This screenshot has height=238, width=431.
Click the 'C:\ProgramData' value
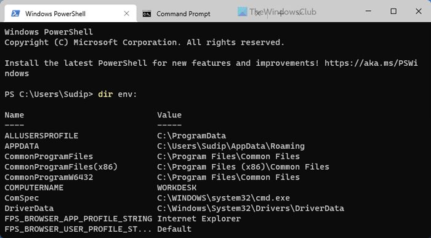tap(191, 136)
